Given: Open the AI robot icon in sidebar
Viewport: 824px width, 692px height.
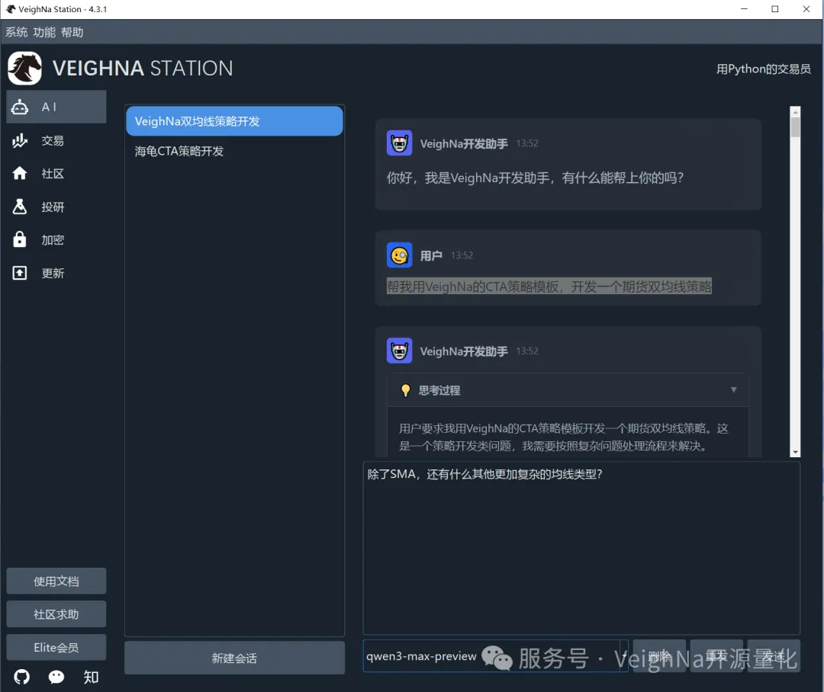Looking at the screenshot, I should click(20, 107).
